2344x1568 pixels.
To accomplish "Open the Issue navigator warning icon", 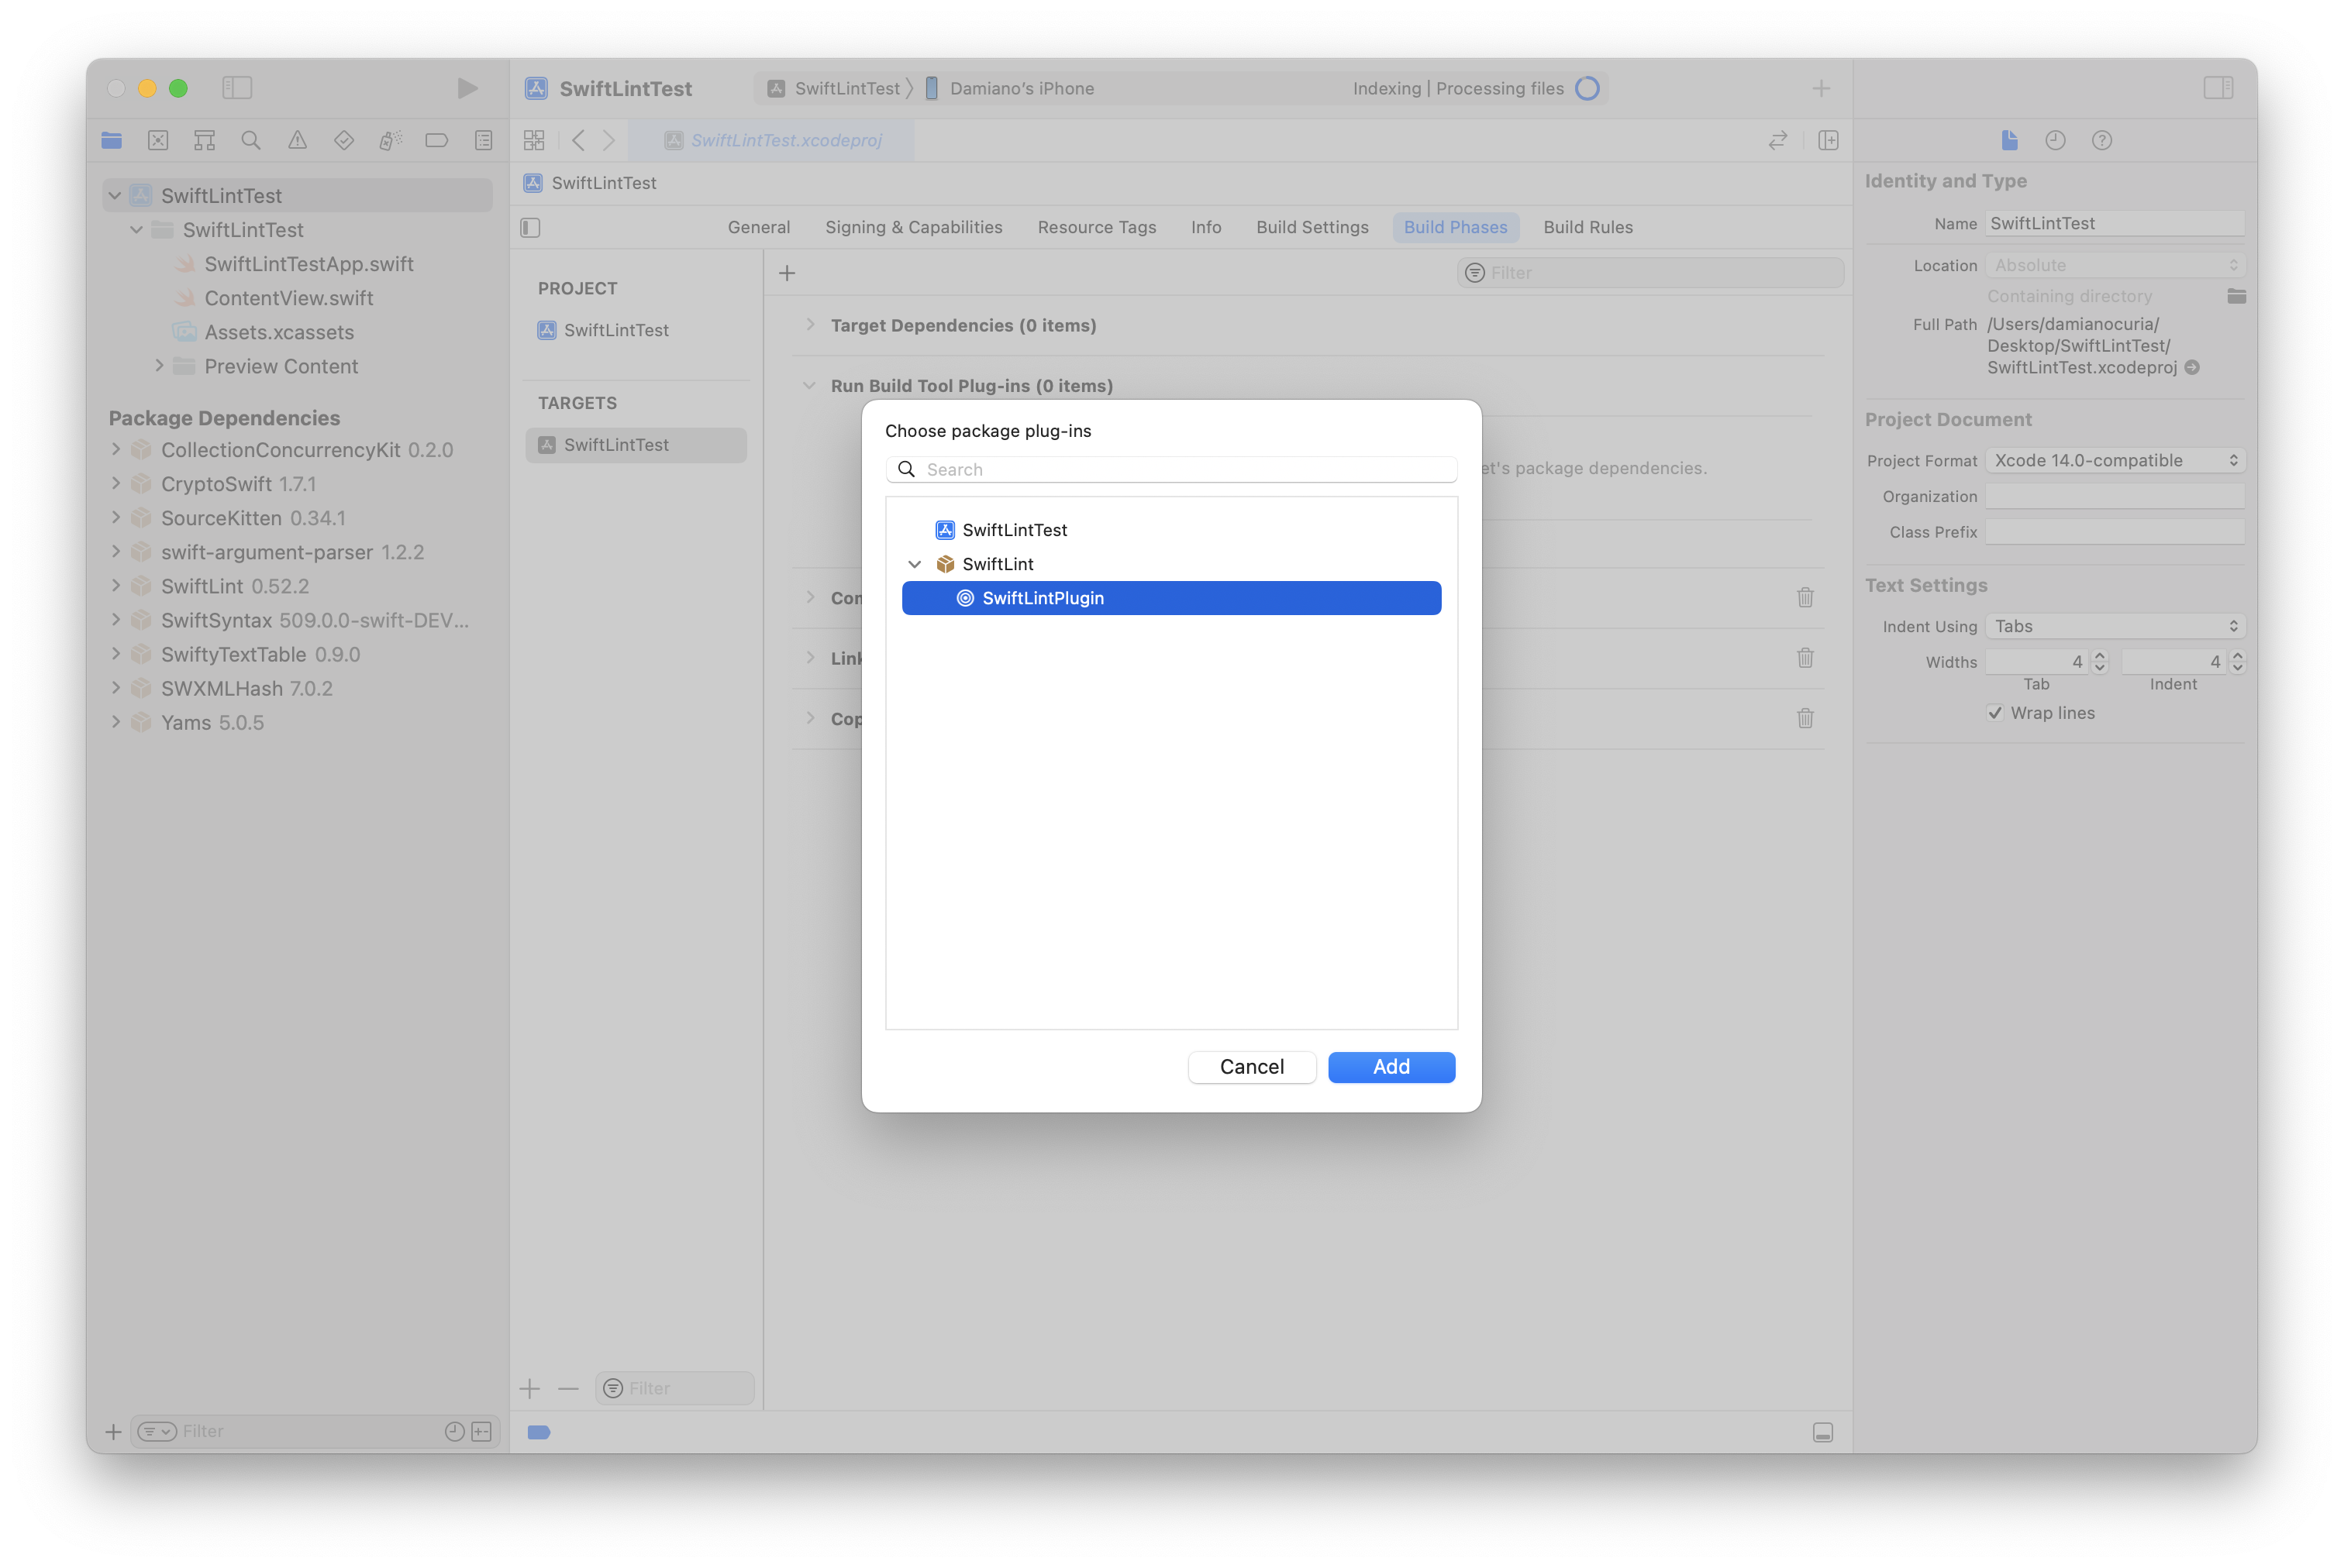I will 297,140.
